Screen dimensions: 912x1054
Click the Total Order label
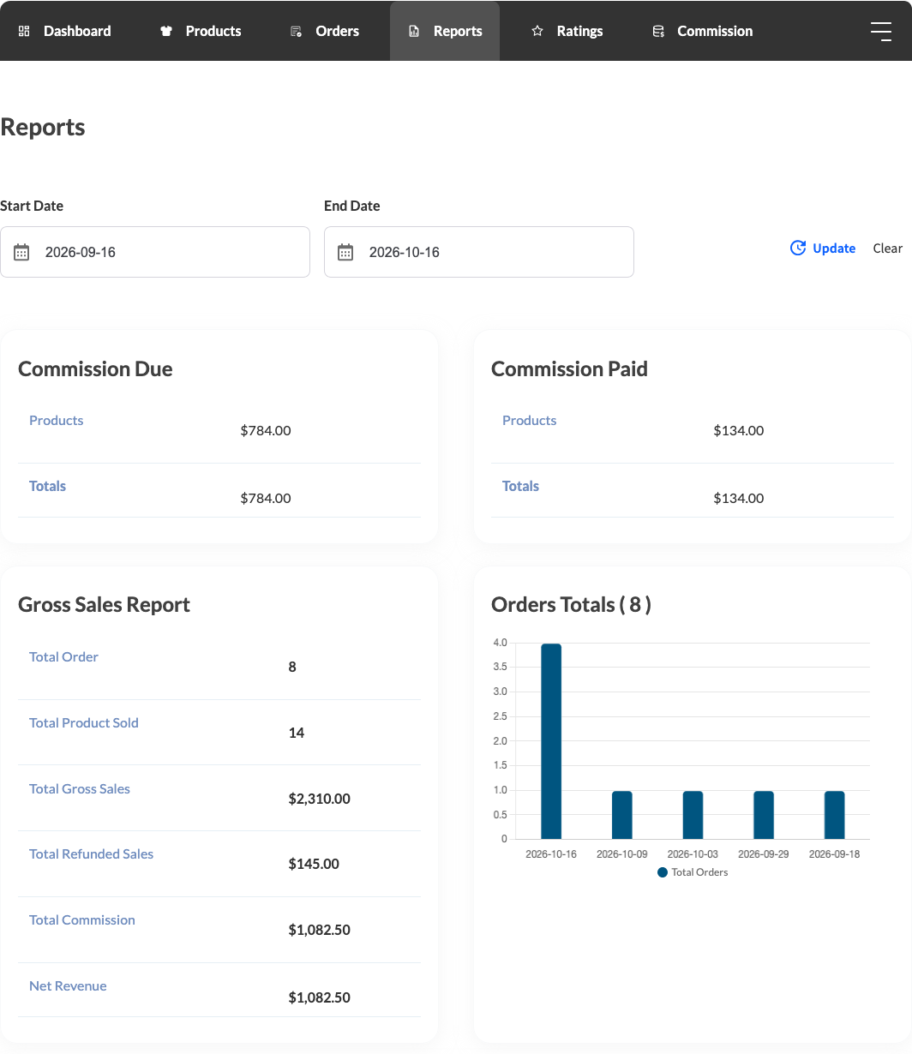tap(63, 656)
